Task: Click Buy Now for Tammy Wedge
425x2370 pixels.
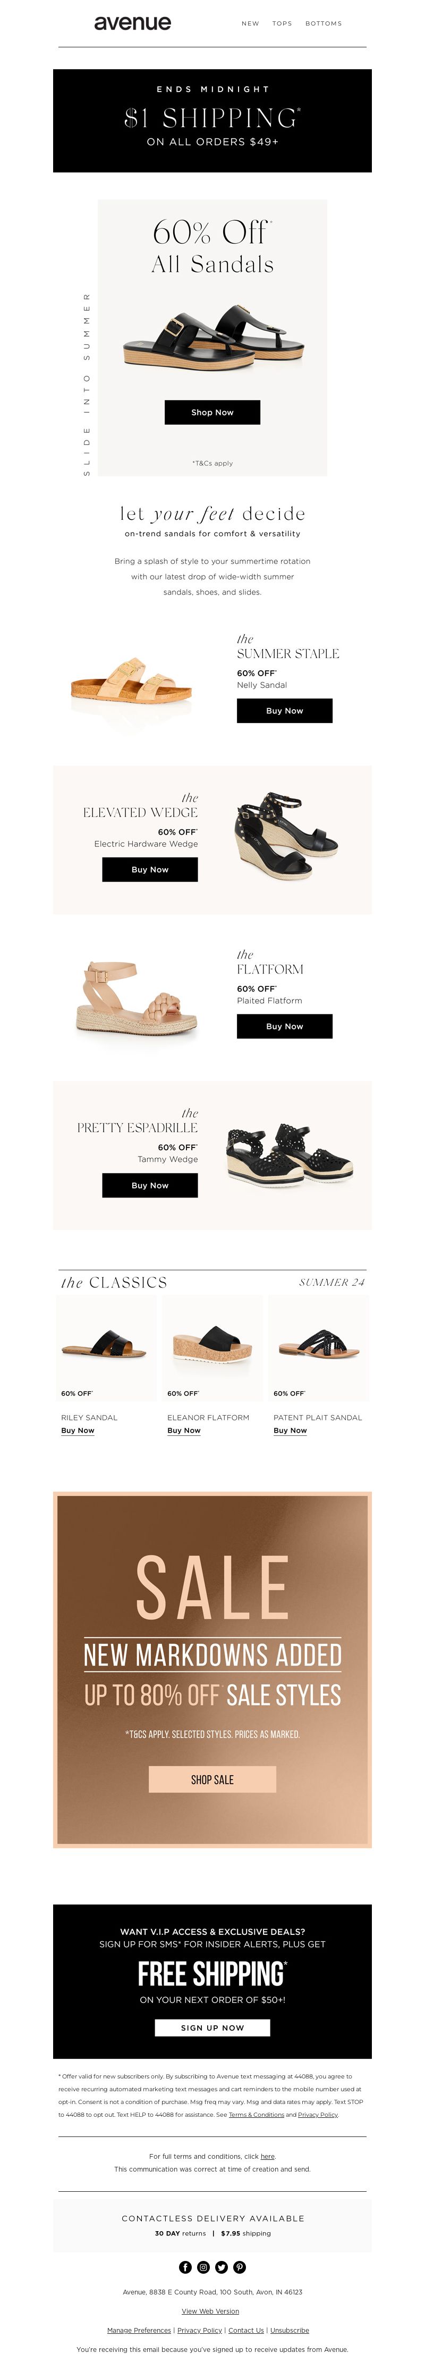Action: click(150, 1185)
